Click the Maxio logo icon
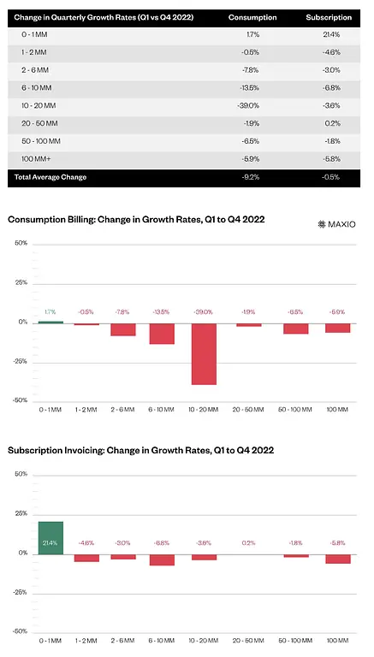Image resolution: width=374 pixels, height=657 pixels. click(x=322, y=224)
